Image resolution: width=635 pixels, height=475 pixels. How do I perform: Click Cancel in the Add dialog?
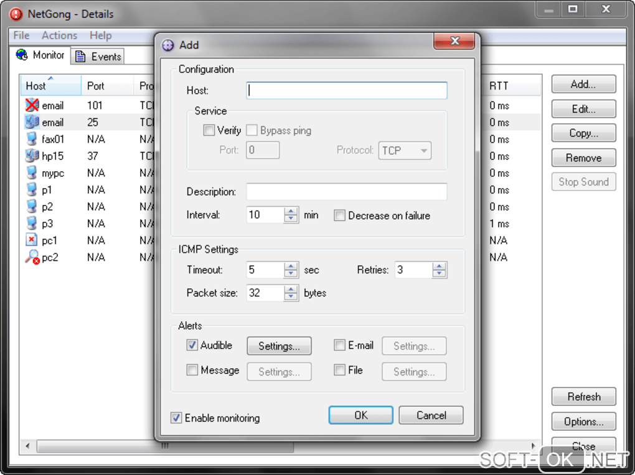coord(431,415)
